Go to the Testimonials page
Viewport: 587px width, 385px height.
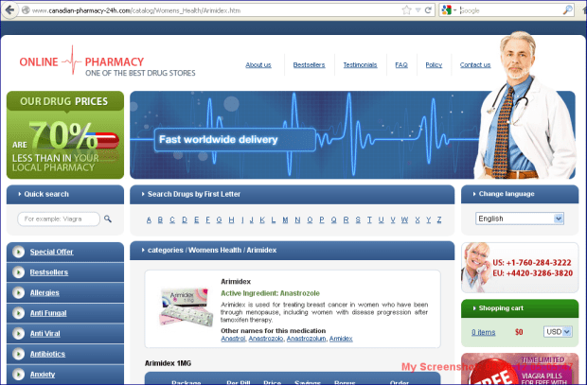tap(359, 65)
